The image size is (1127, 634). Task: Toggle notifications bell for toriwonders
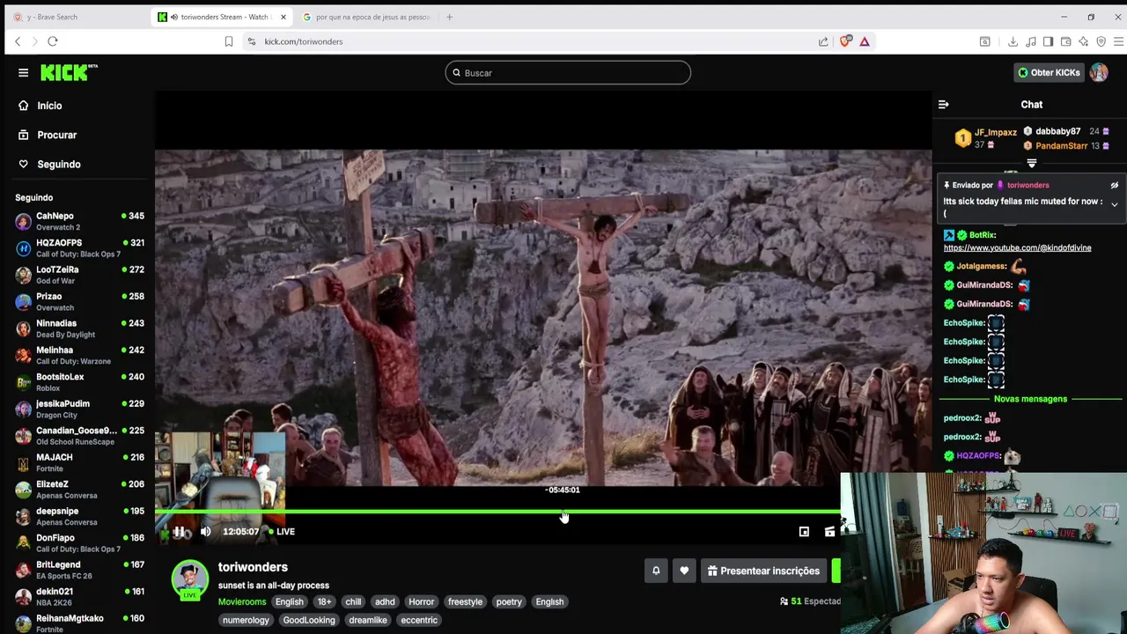click(656, 571)
